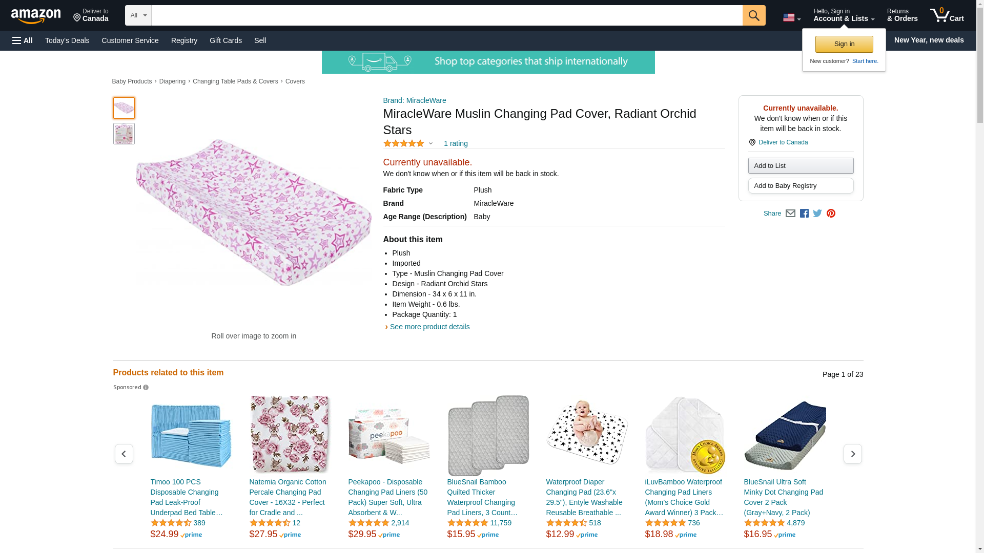Share product via email icon

click(x=790, y=214)
